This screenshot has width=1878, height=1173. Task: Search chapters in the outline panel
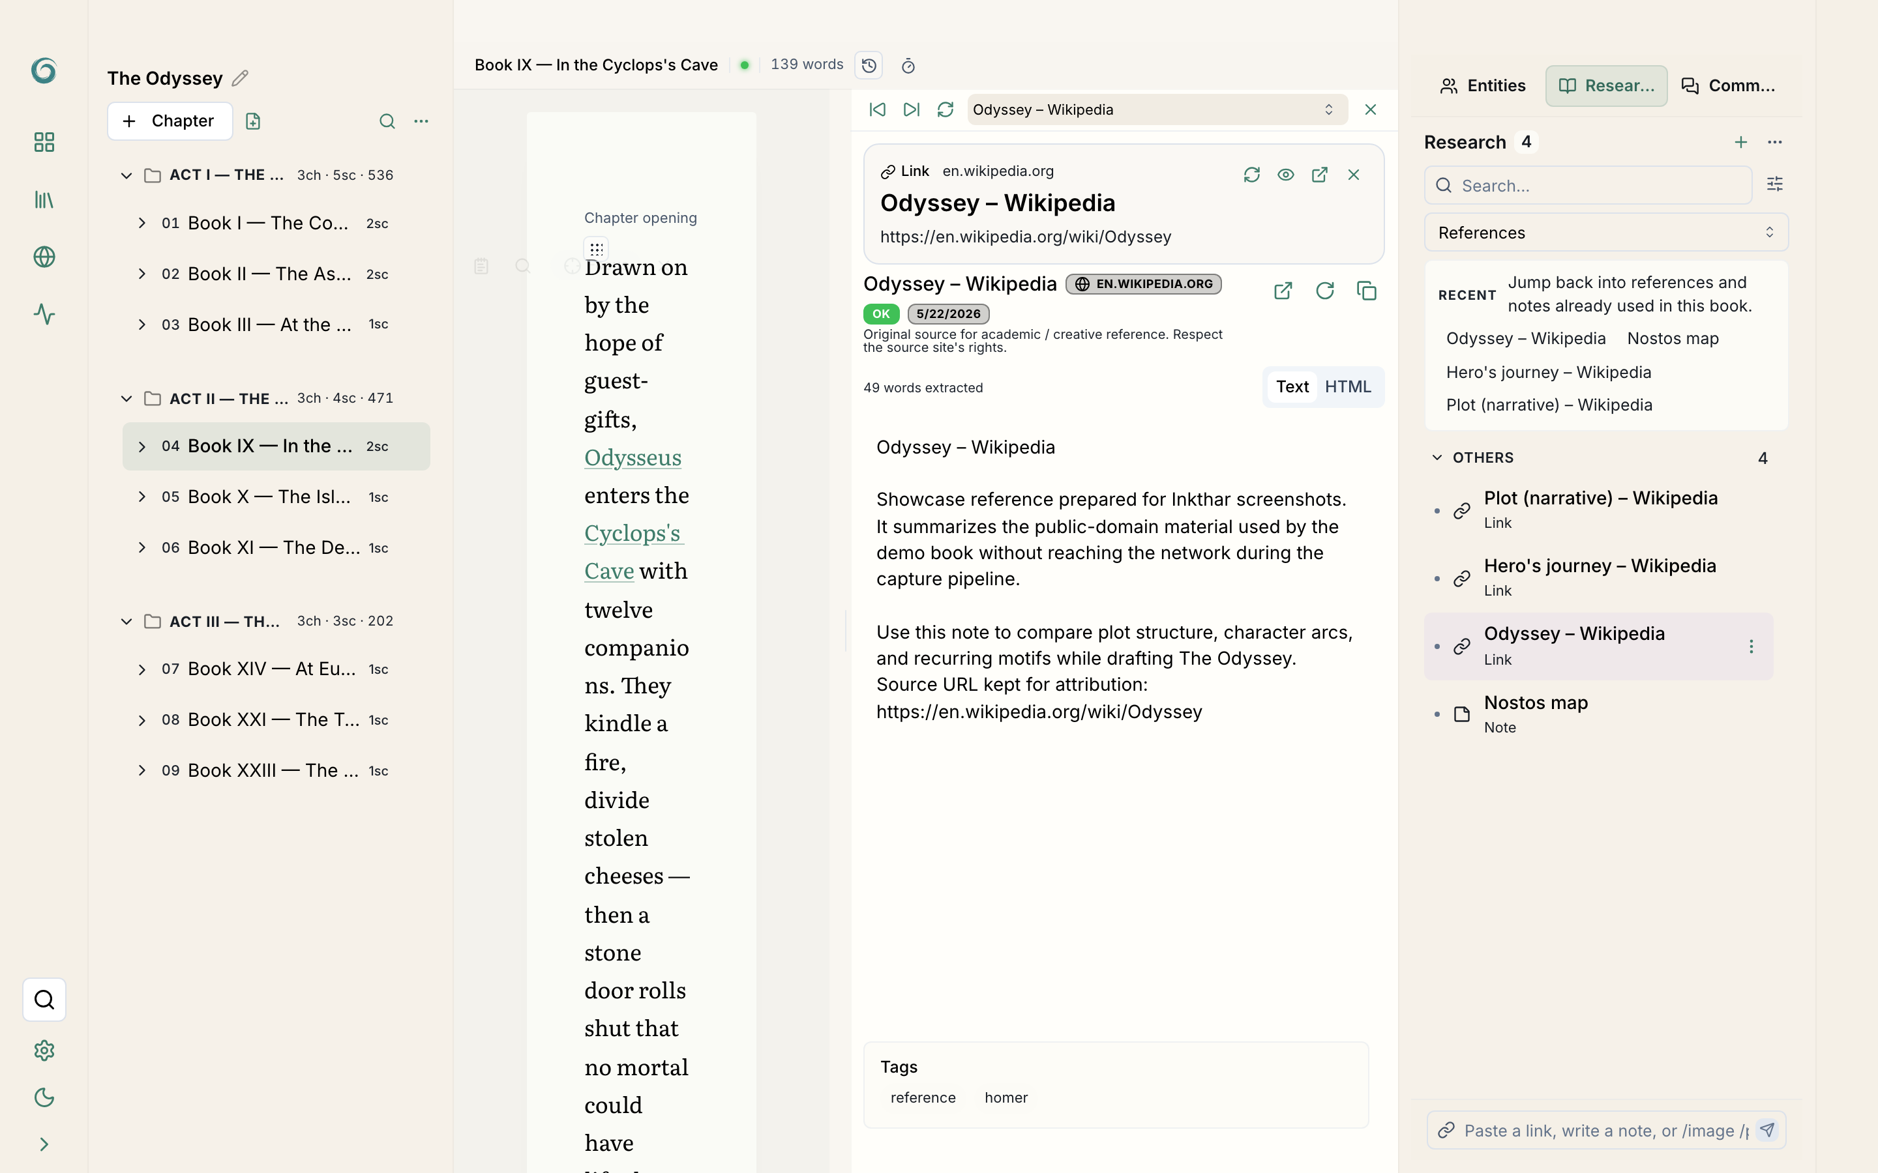click(387, 121)
